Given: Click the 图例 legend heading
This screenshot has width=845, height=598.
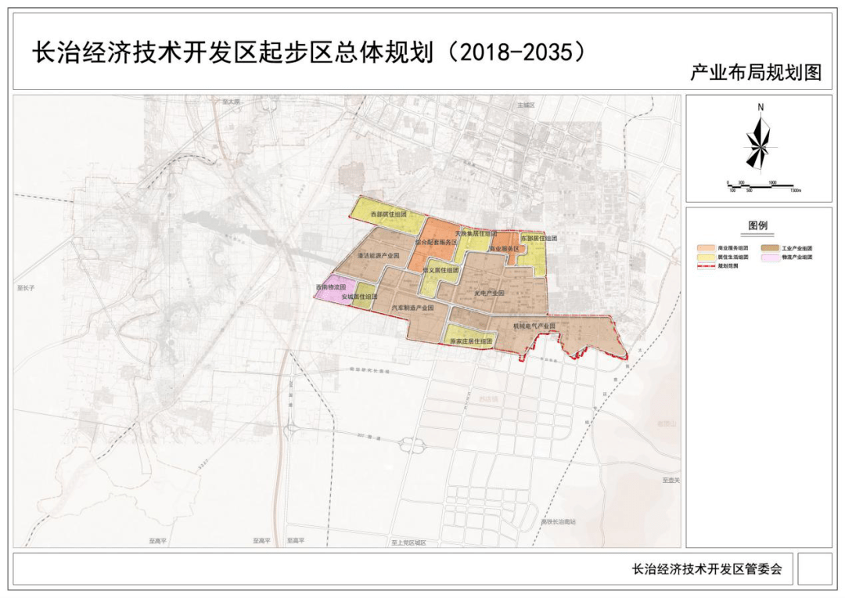Looking at the screenshot, I should 757,225.
